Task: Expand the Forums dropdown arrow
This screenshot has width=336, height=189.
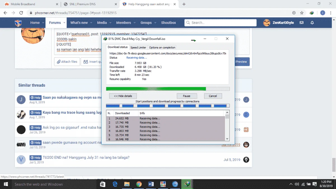Action: coord(64,23)
